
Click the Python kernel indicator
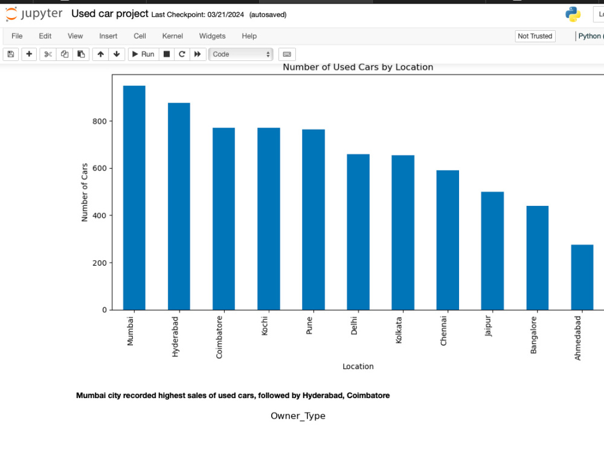pos(591,36)
